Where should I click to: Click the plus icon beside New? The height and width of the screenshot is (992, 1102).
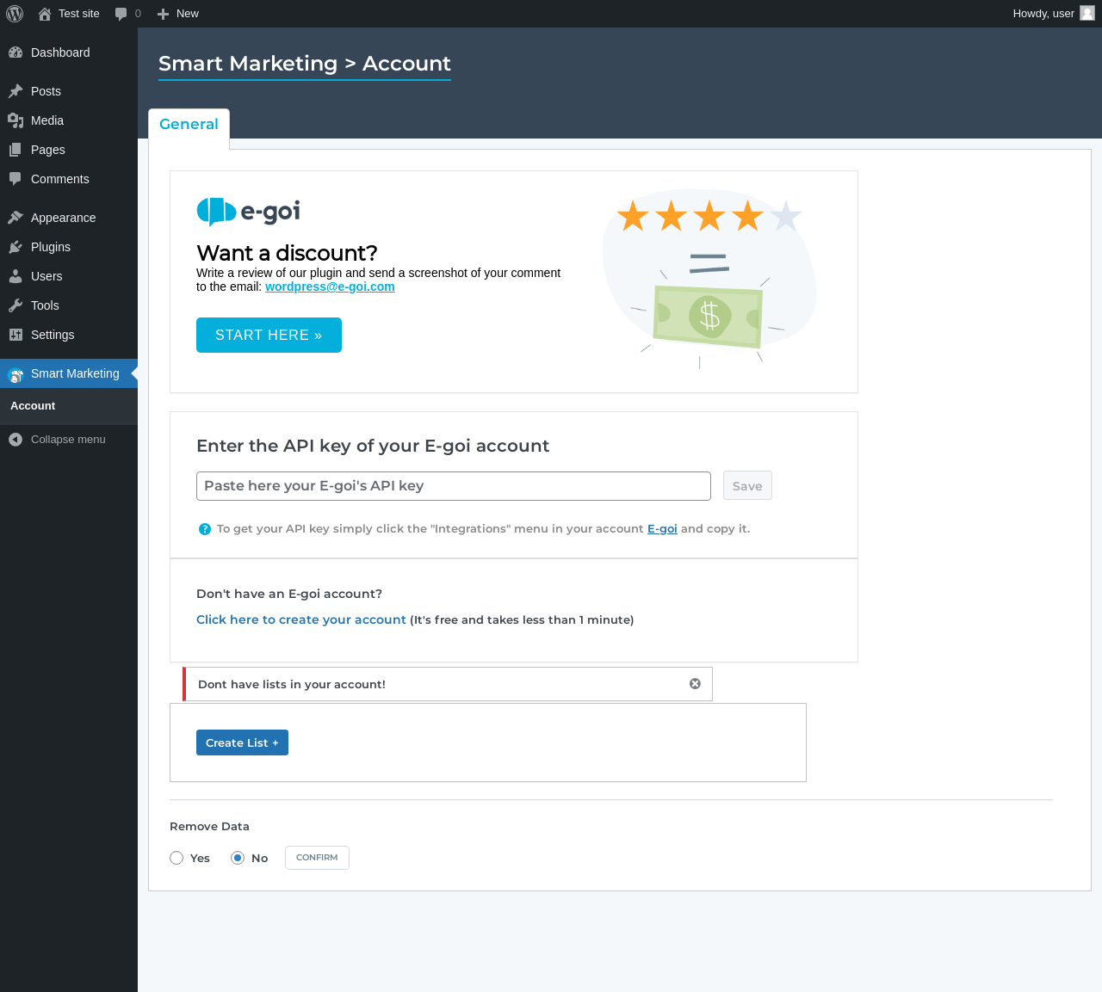tap(163, 14)
